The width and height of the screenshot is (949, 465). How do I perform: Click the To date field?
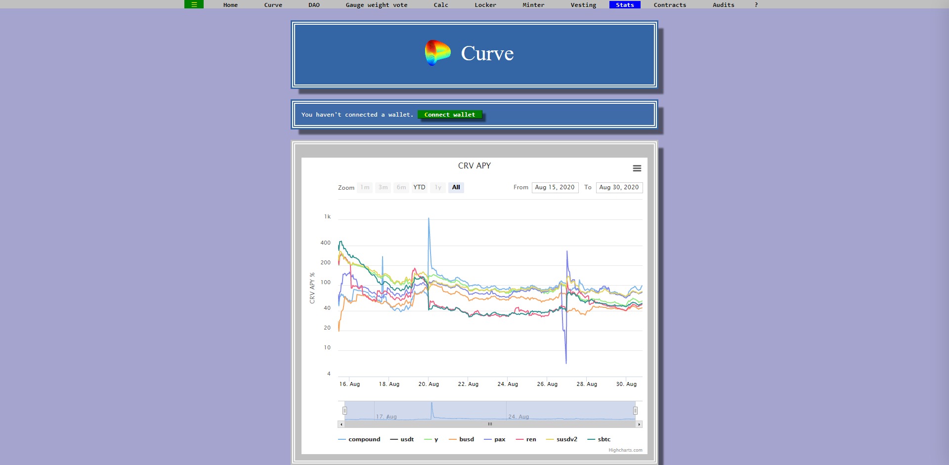pos(619,187)
